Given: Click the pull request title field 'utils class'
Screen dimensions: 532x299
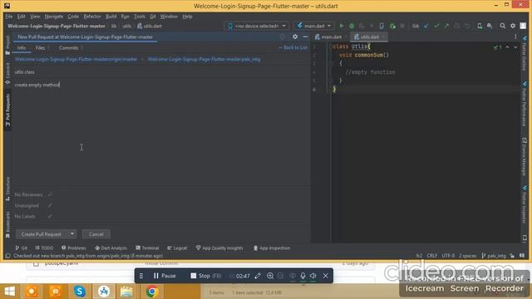Looking at the screenshot, I should 161,72.
